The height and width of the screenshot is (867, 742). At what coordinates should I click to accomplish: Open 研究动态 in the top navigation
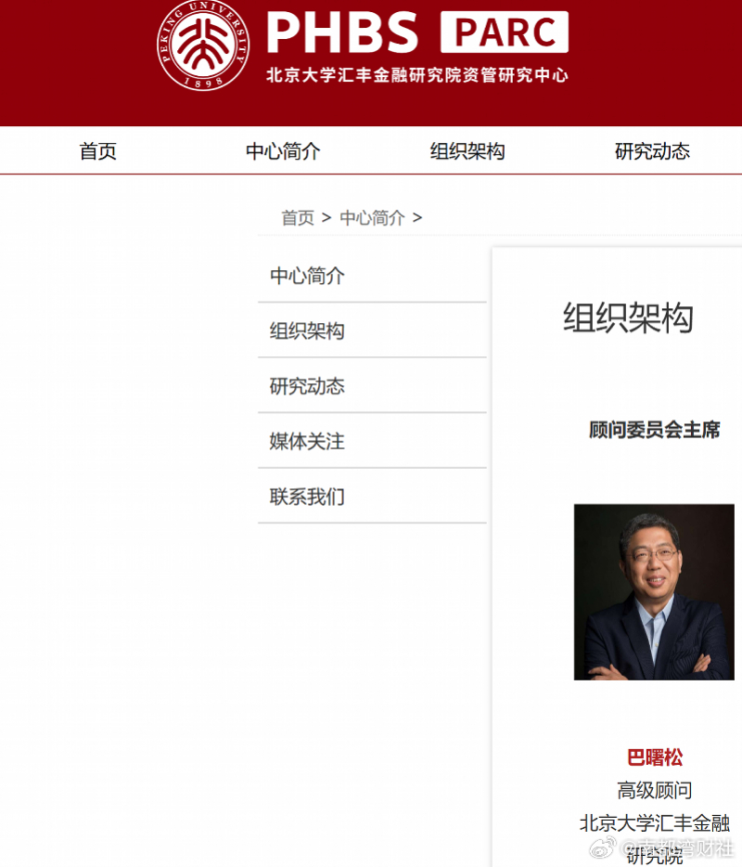(652, 151)
